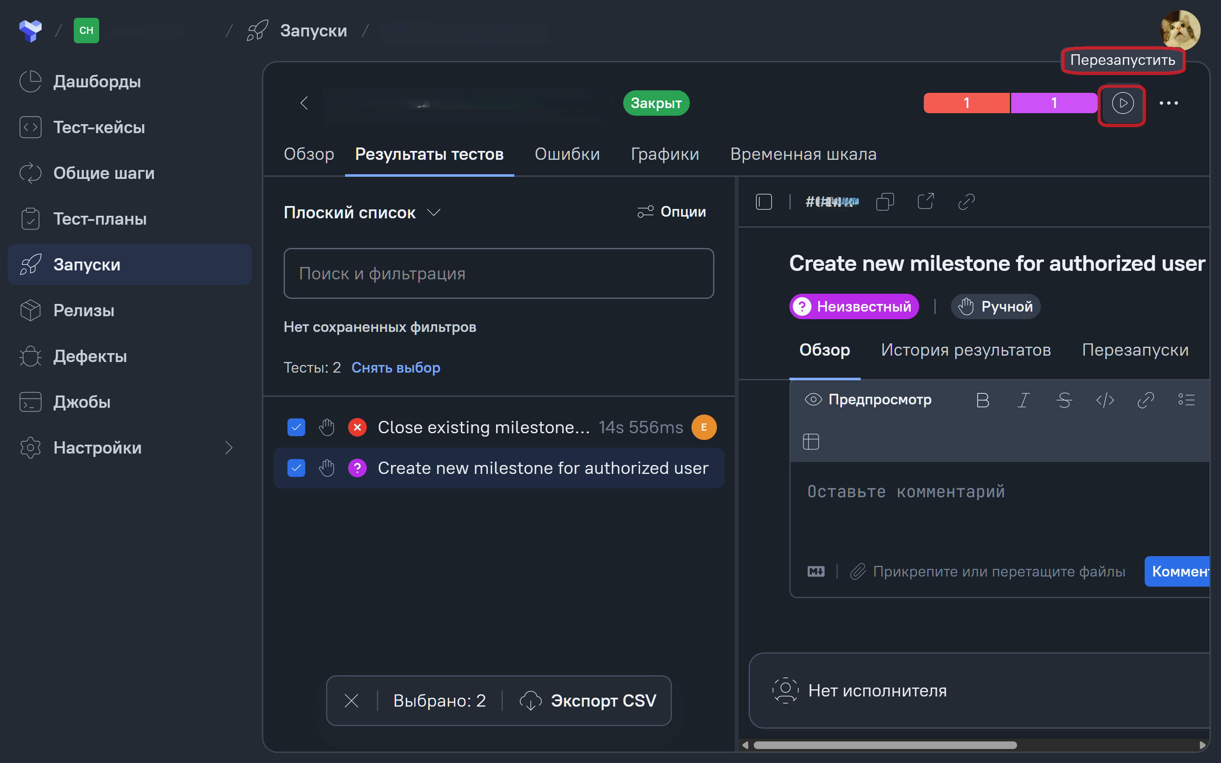This screenshot has width=1221, height=763.
Task: Switch to the Ошибки tab
Action: pyautogui.click(x=567, y=154)
